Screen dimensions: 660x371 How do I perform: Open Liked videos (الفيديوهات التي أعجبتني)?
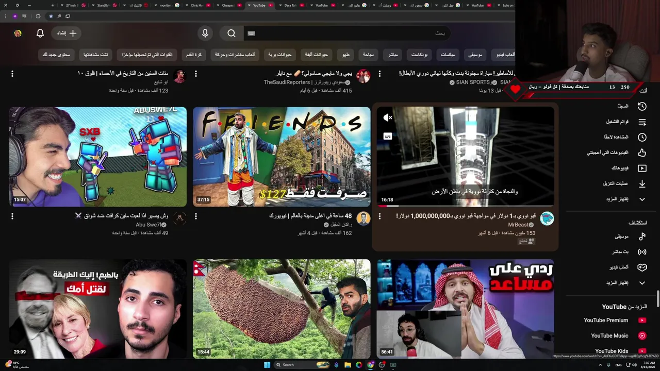pos(617,153)
